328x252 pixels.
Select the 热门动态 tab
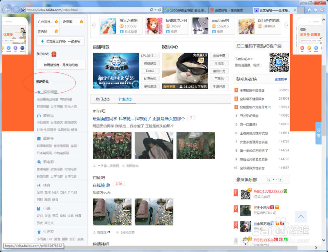pyautogui.click(x=103, y=99)
